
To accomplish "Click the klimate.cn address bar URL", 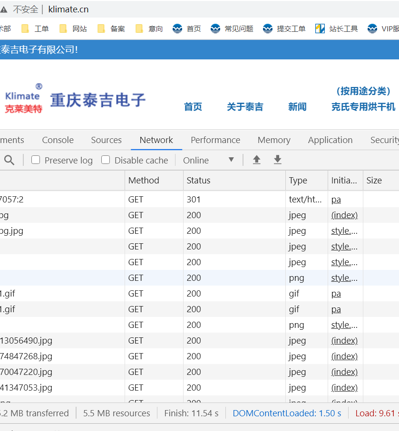I will [68, 10].
